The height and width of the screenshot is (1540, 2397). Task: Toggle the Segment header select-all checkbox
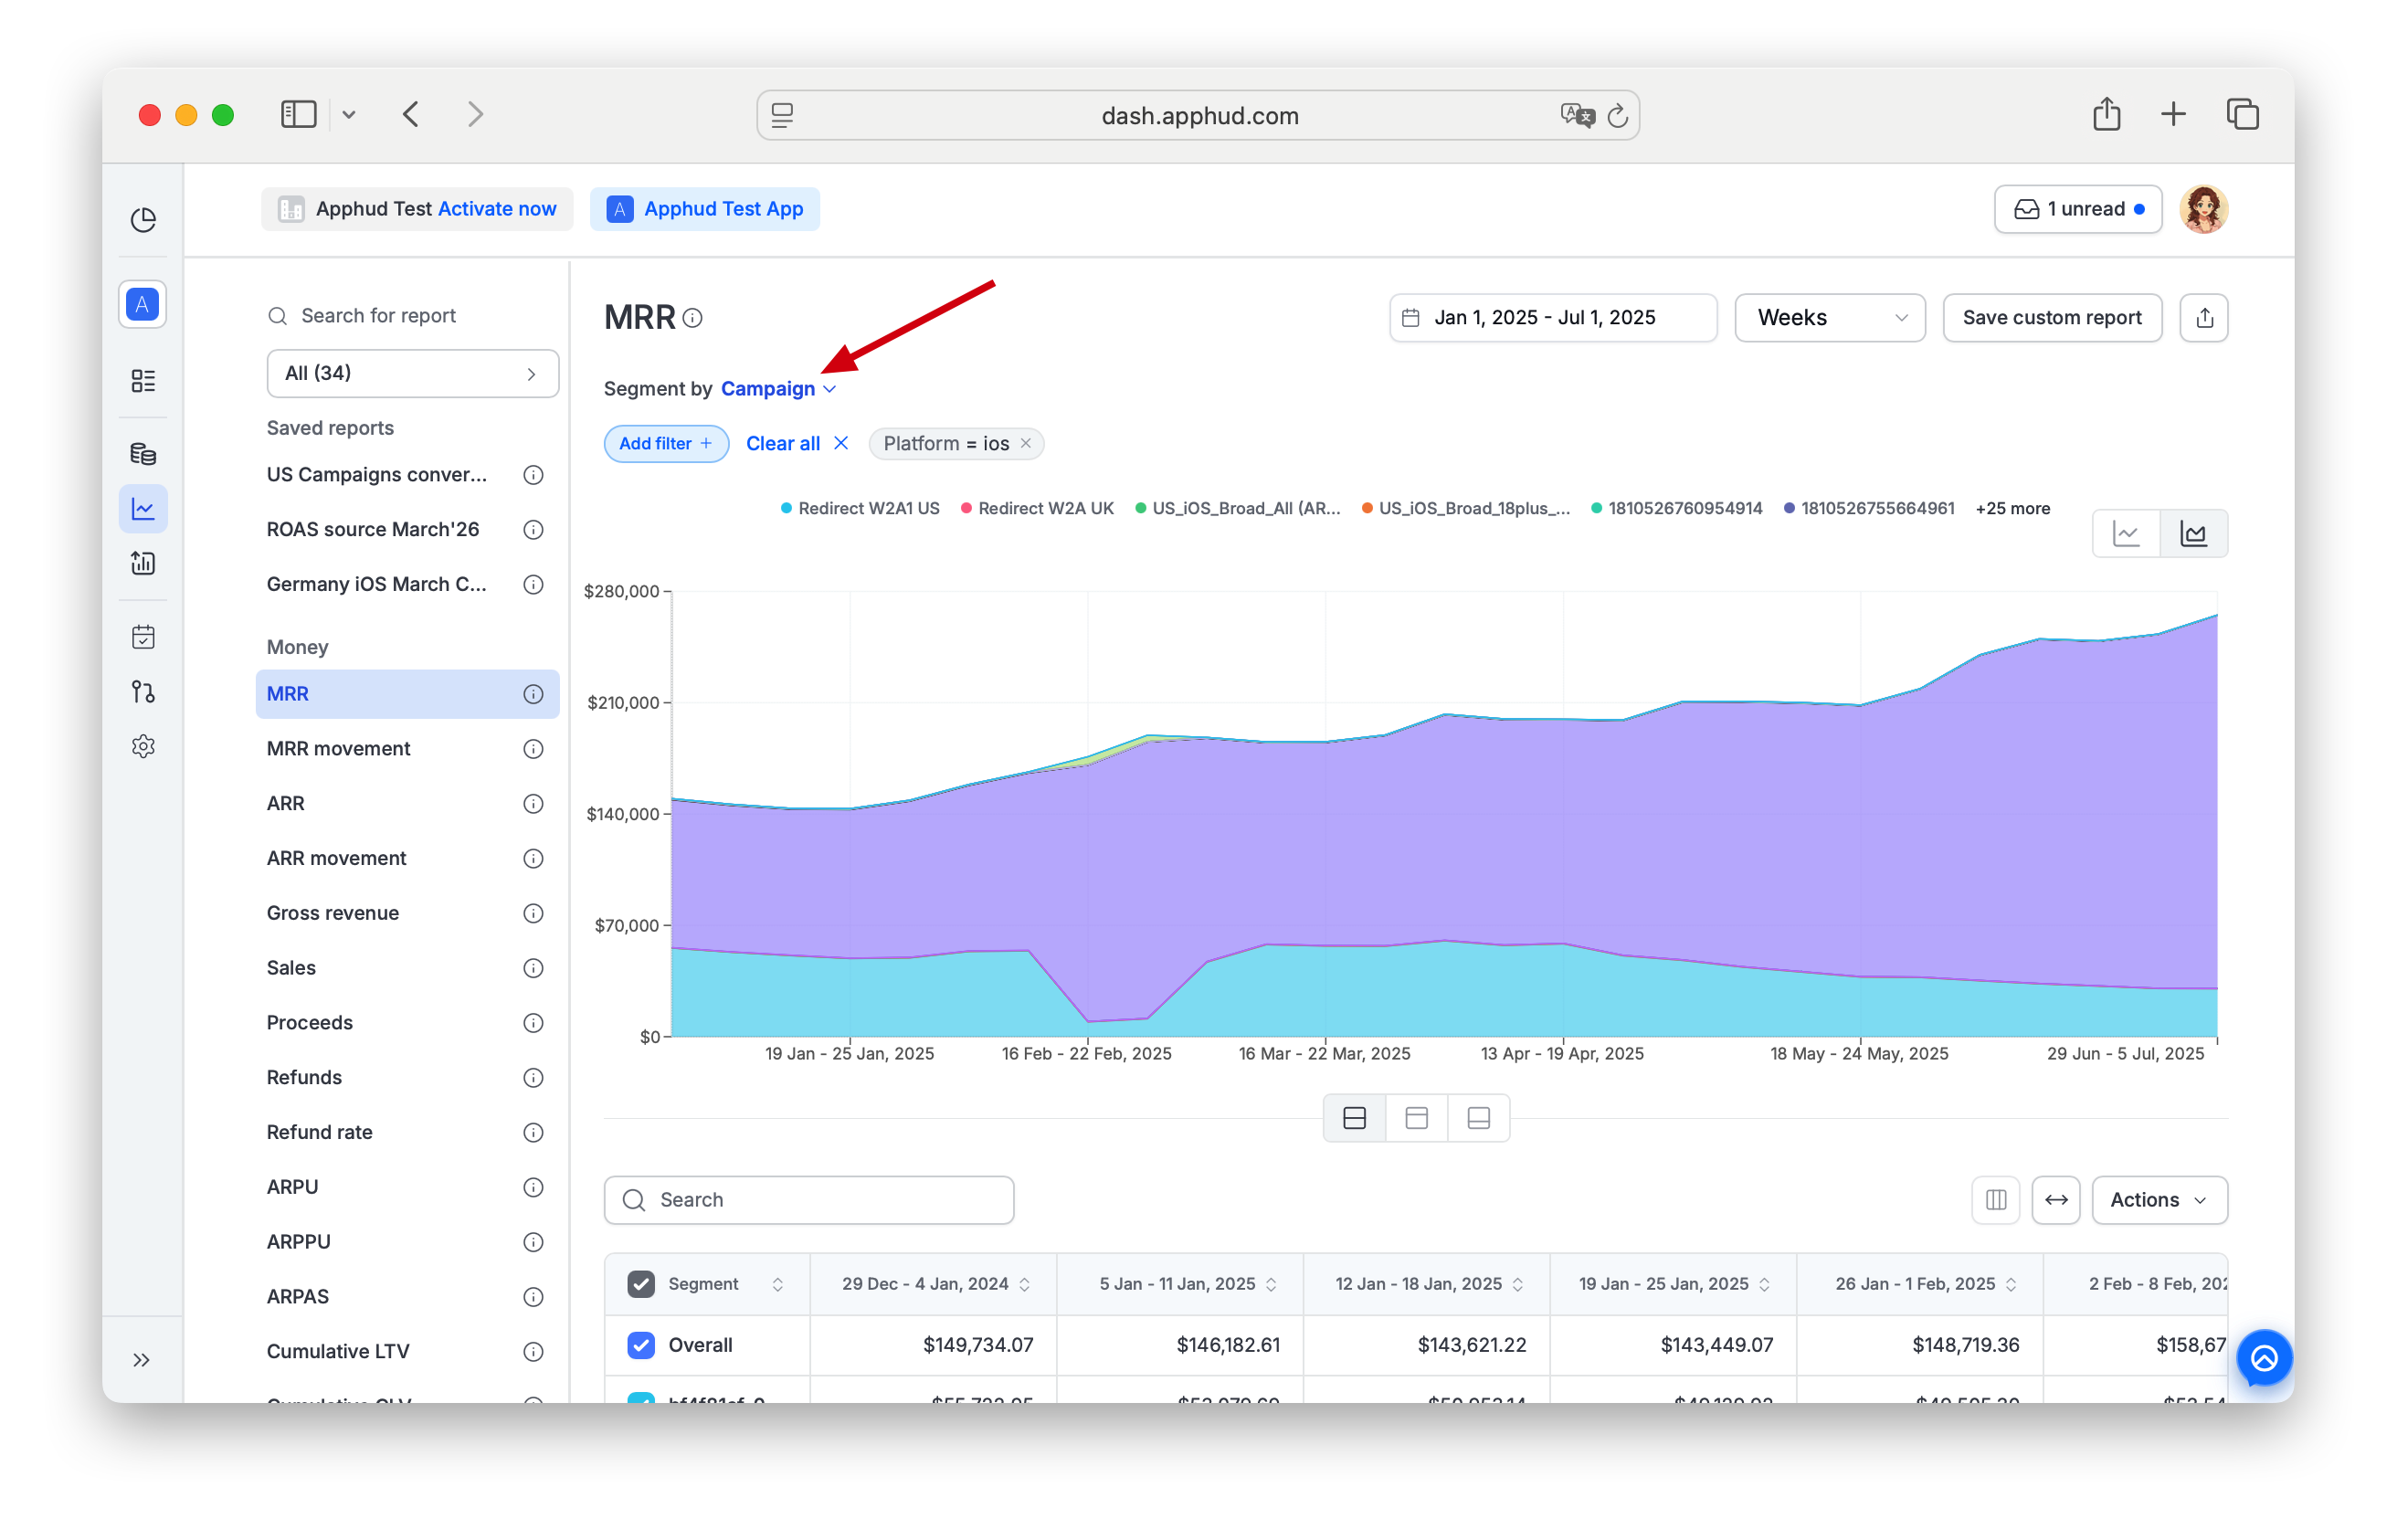(x=641, y=1284)
